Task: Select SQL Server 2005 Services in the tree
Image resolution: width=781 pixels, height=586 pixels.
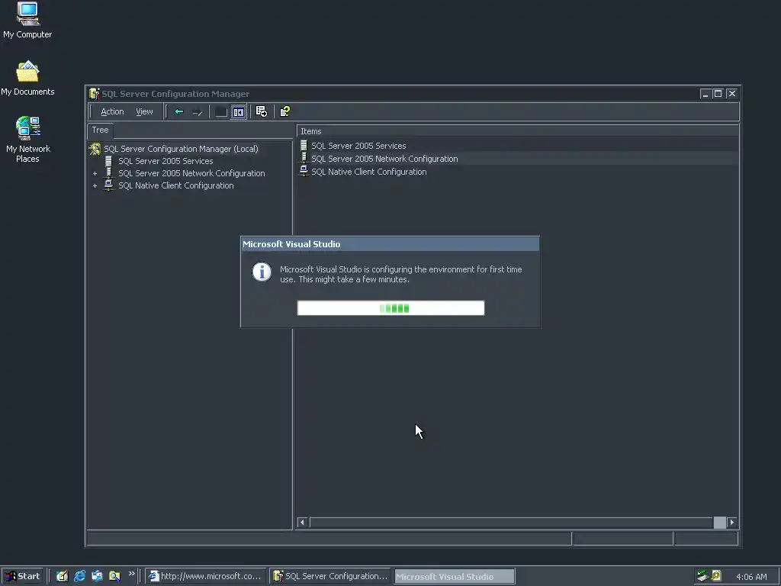Action: coord(166,161)
